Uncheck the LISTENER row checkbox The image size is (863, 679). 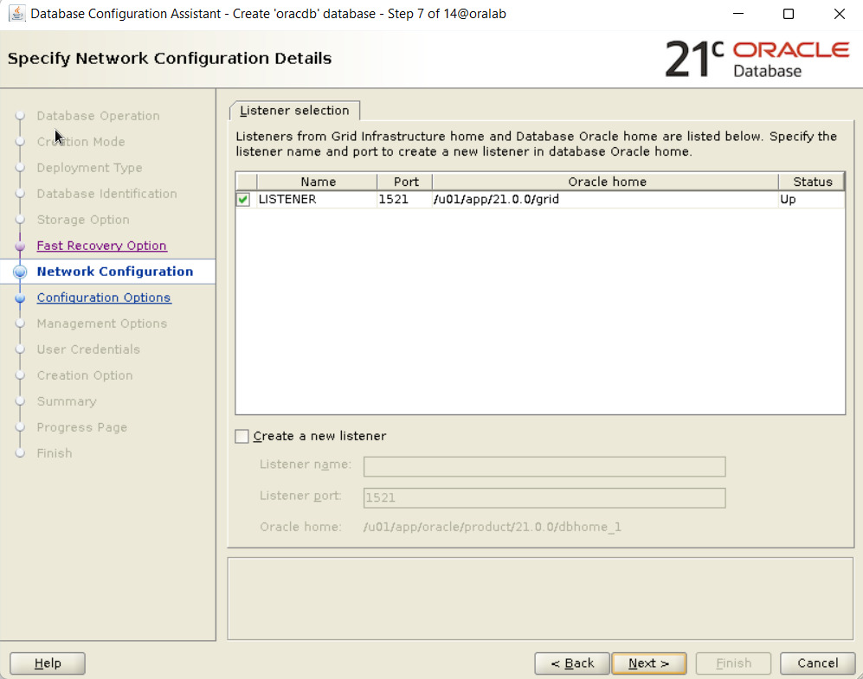[x=243, y=200]
